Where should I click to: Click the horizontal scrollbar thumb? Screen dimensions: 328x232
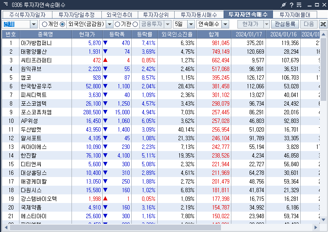(x=115, y=227)
